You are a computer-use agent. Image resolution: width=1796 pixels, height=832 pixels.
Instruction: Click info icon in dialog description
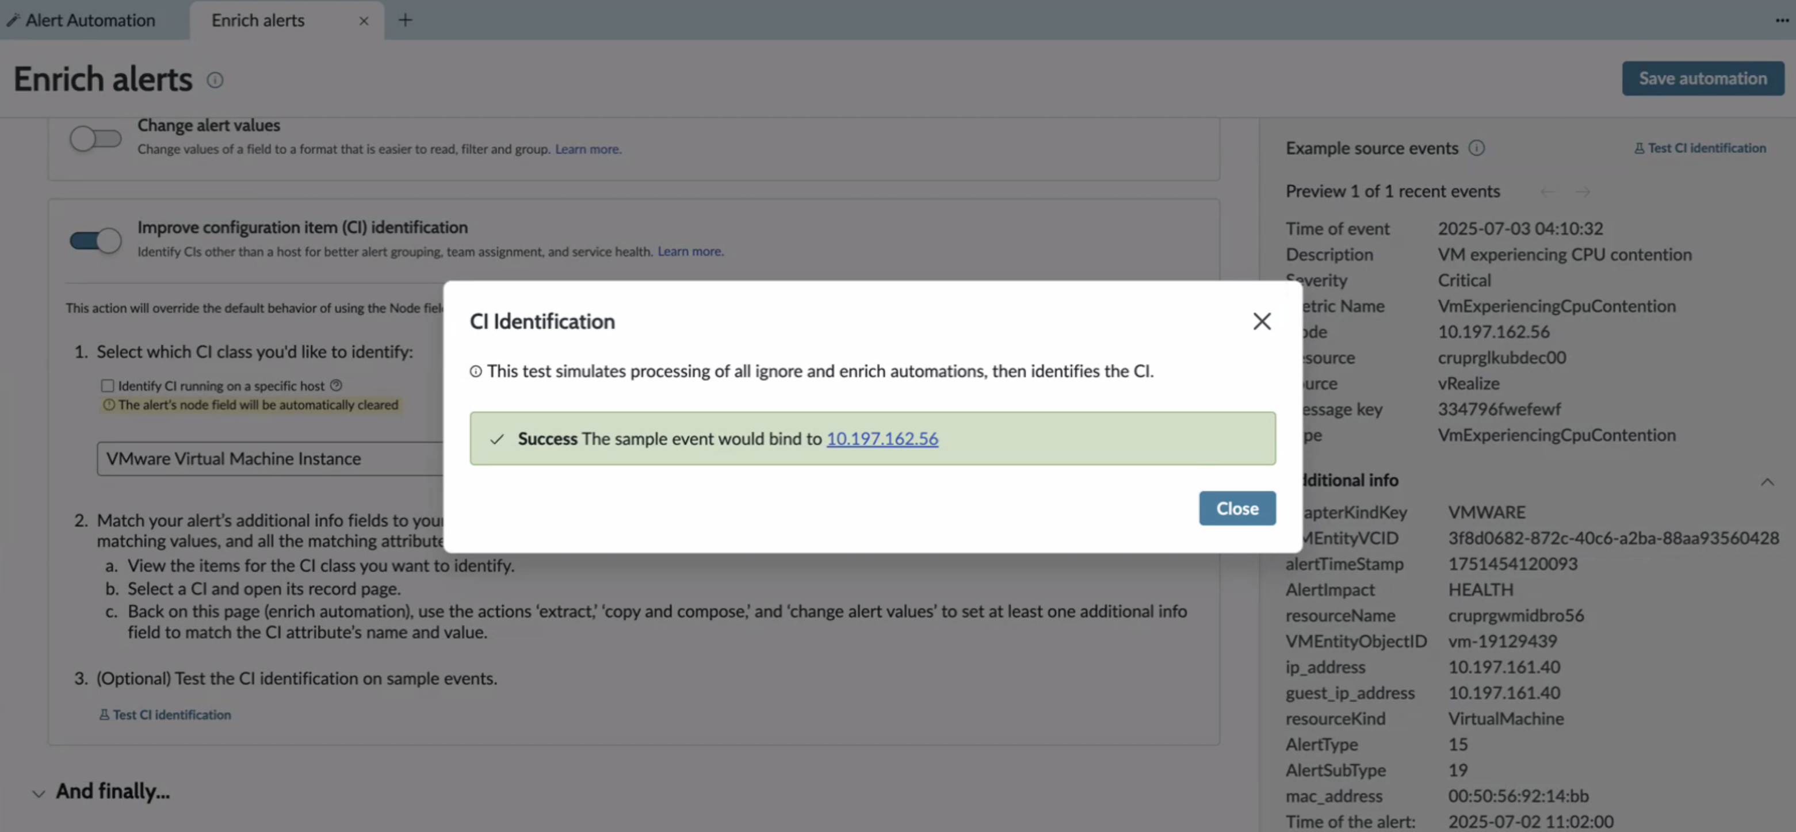point(476,371)
